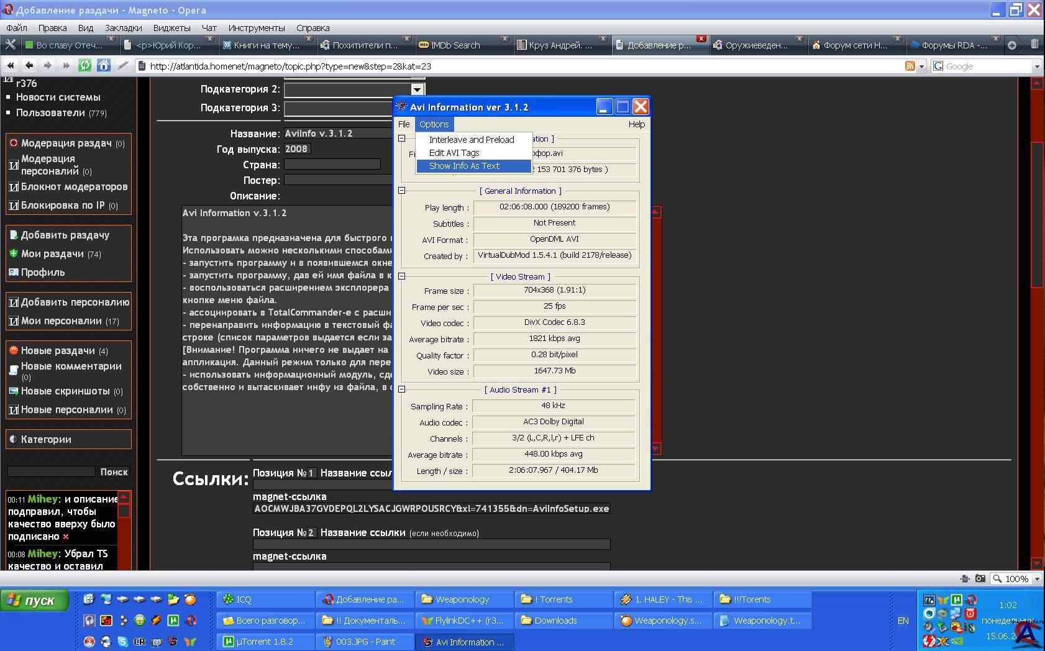Collapse the General Information section

point(401,191)
